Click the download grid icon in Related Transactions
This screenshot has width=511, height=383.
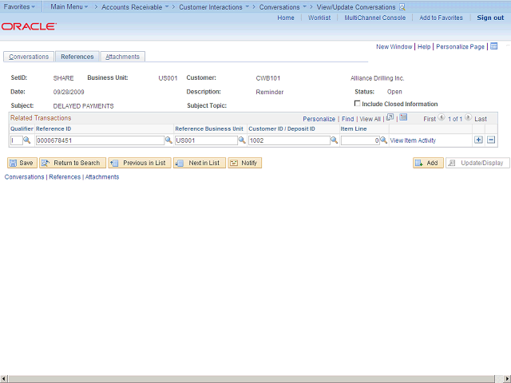coord(403,118)
